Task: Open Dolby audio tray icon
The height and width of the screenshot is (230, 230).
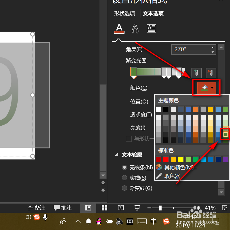Action: pyautogui.click(x=130, y=221)
